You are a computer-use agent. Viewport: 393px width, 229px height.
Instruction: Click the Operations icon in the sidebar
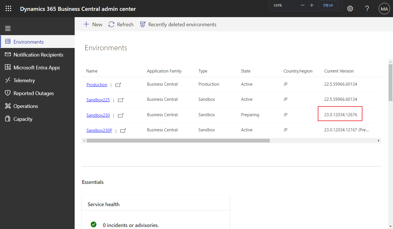(x=8, y=106)
